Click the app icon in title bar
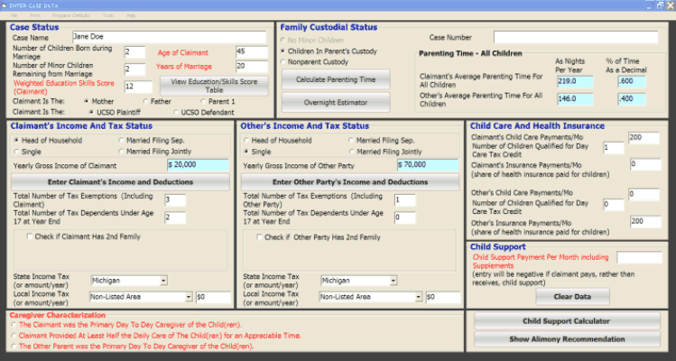This screenshot has width=676, height=361. pyautogui.click(x=5, y=5)
